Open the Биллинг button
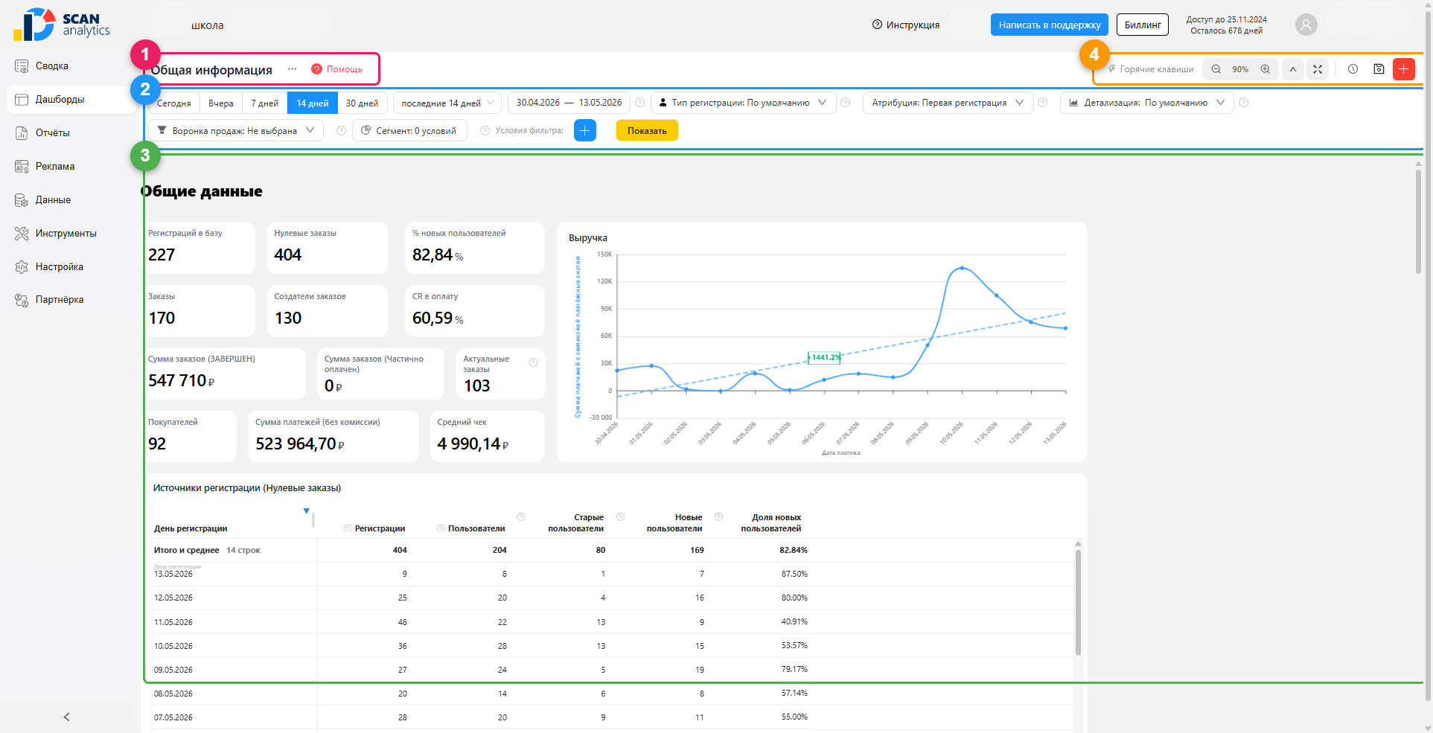Screen dimensions: 1433x733 click(1143, 25)
